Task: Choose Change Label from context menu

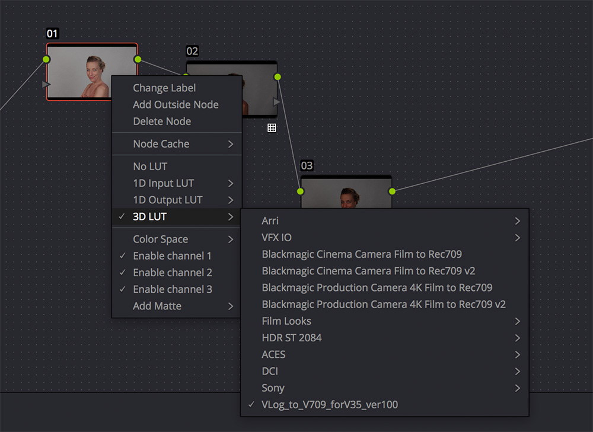Action: [177, 88]
